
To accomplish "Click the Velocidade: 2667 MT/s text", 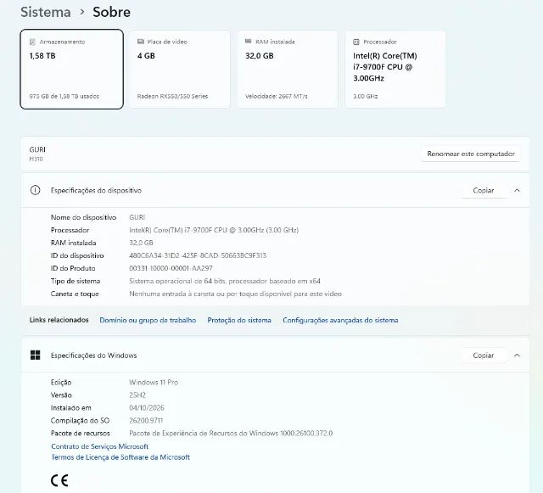I will (x=277, y=97).
